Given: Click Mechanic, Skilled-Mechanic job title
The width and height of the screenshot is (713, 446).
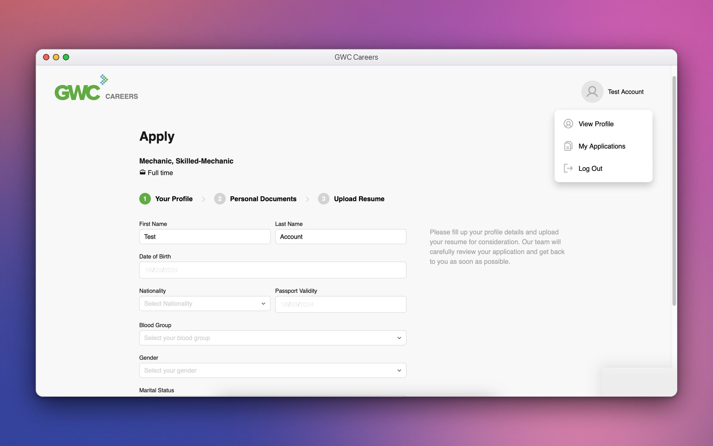Looking at the screenshot, I should [x=186, y=161].
